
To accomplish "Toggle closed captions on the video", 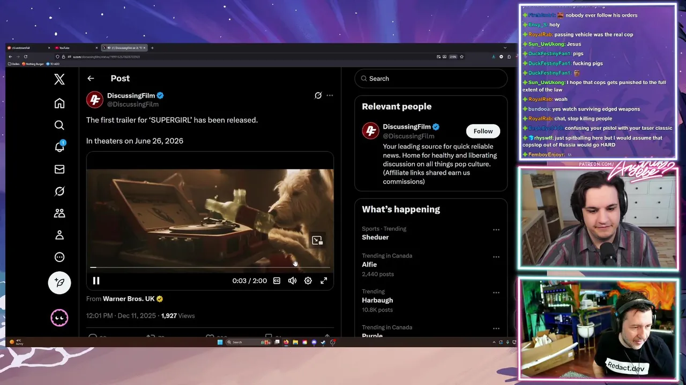I will click(x=277, y=281).
